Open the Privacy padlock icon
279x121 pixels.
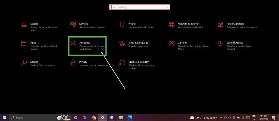73,62
